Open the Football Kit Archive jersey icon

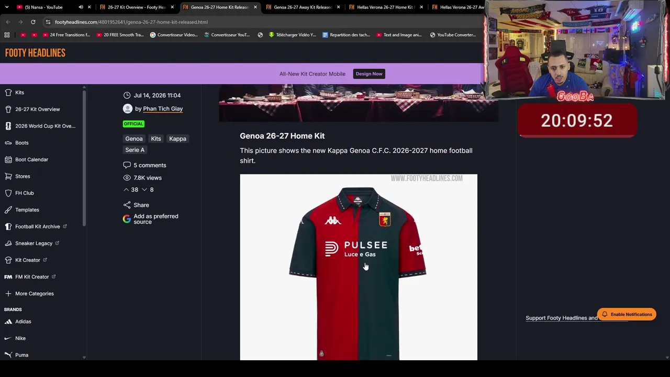pos(8,227)
